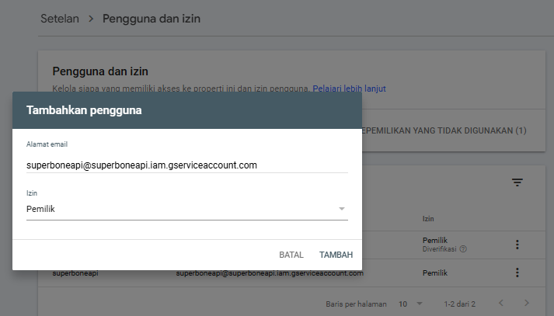Click the Setelan breadcrumb link
554x316 pixels.
pyautogui.click(x=60, y=19)
